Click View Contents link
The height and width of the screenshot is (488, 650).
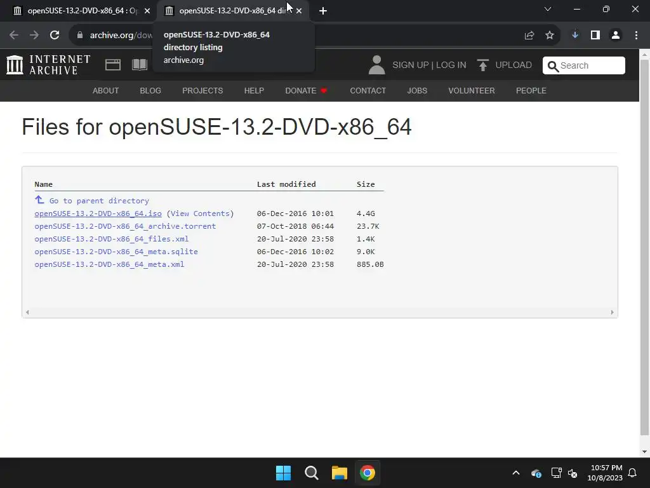pyautogui.click(x=200, y=213)
